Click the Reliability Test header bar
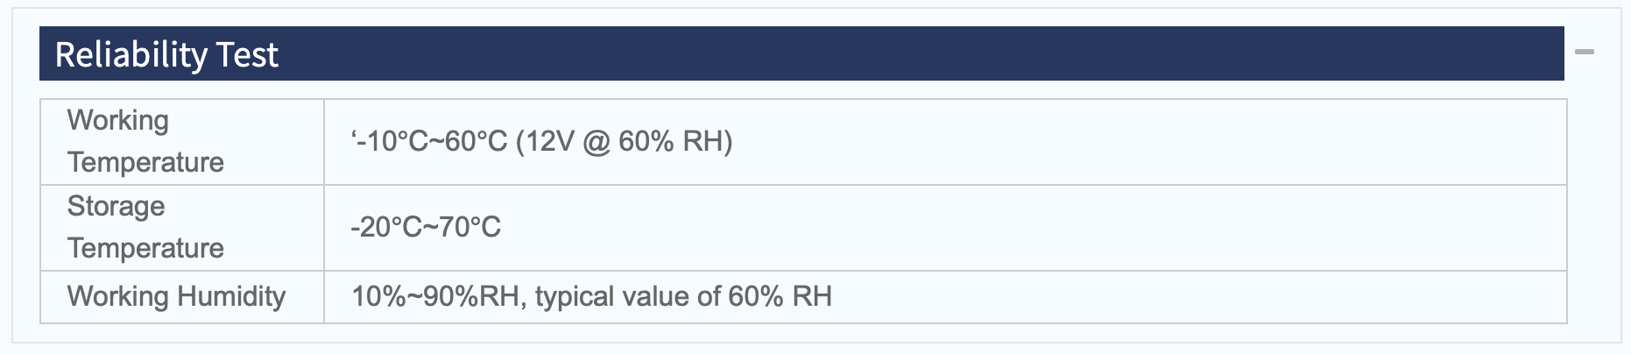 point(801,53)
